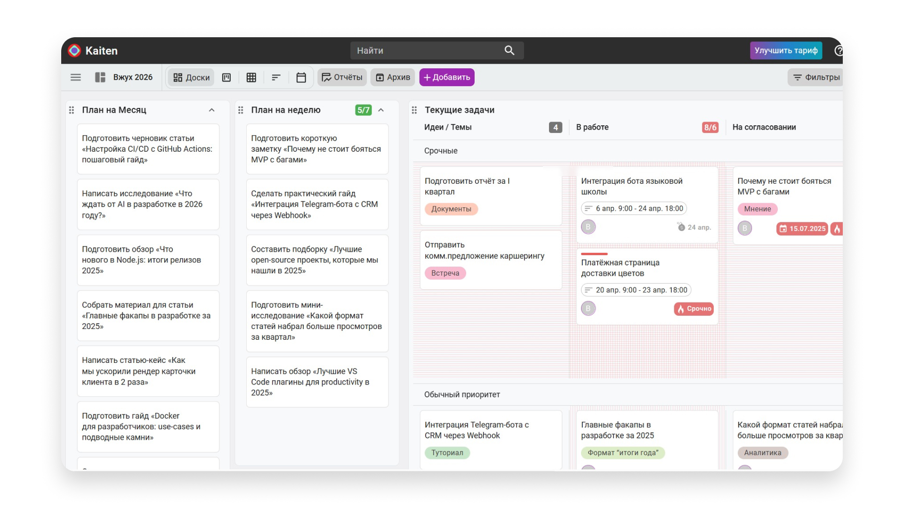Switch to the kanban column view icon
Image resolution: width=904 pixels, height=509 pixels.
[226, 77]
